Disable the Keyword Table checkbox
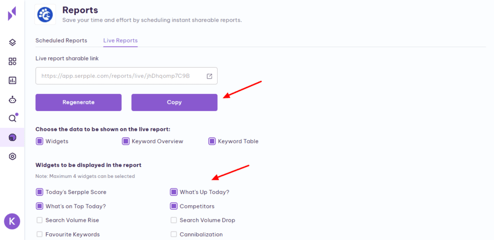The height and width of the screenshot is (240, 494). click(x=212, y=141)
